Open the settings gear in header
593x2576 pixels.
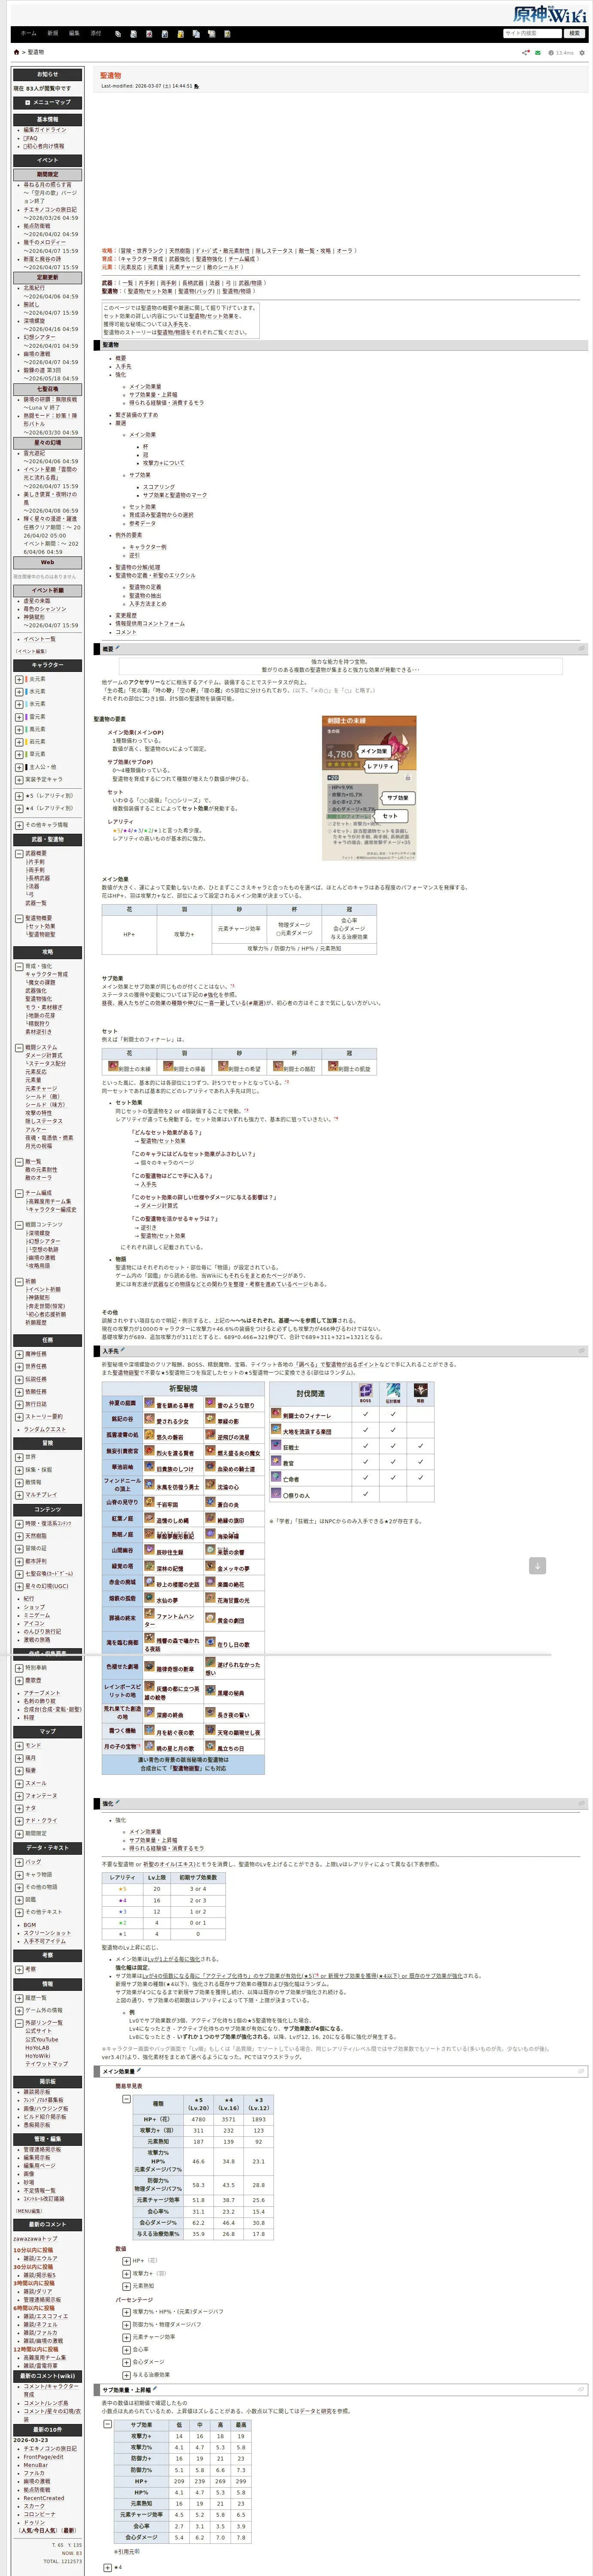[x=582, y=52]
